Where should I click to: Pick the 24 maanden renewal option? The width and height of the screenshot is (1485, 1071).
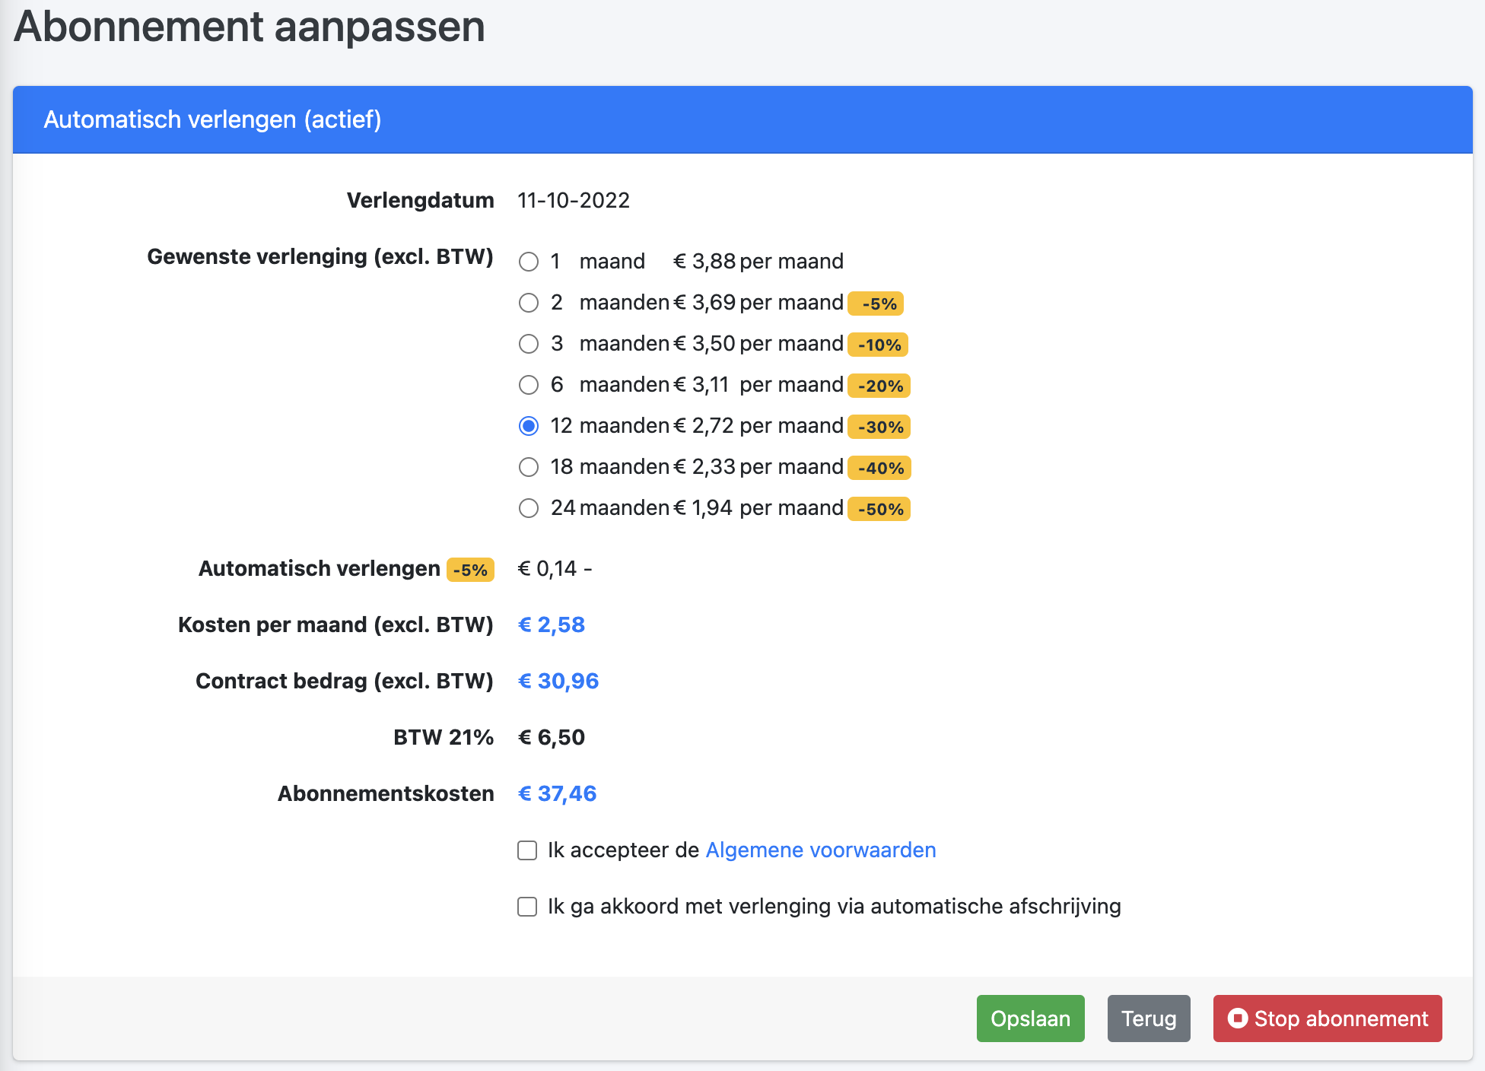pyautogui.click(x=529, y=508)
